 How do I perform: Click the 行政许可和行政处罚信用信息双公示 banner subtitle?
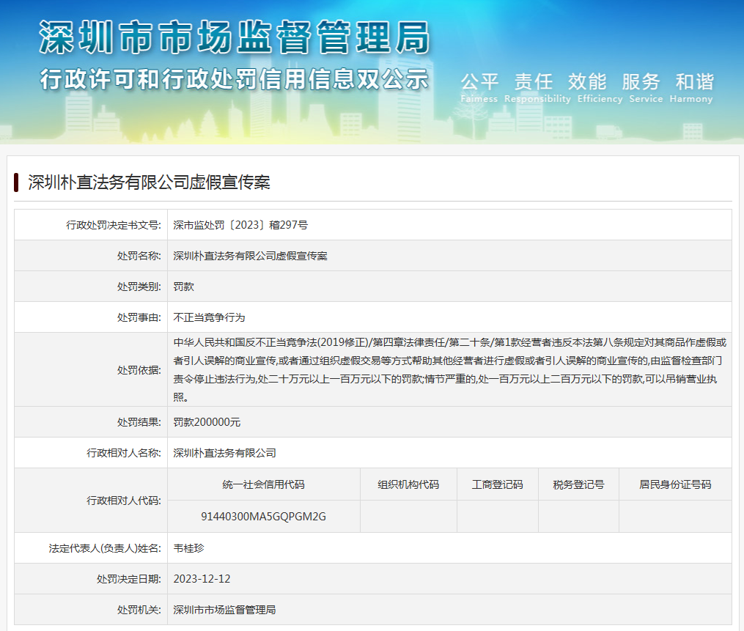point(234,78)
